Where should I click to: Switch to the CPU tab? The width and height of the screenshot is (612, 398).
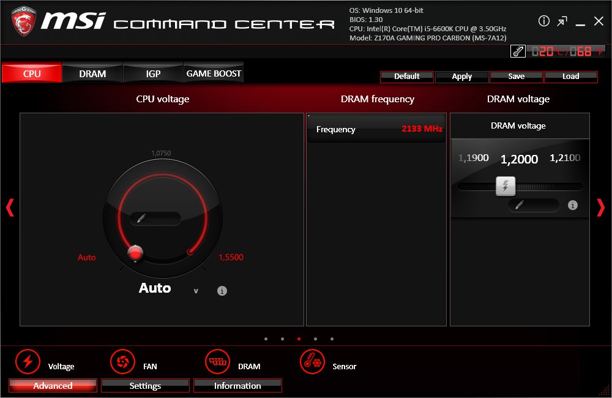pos(32,73)
